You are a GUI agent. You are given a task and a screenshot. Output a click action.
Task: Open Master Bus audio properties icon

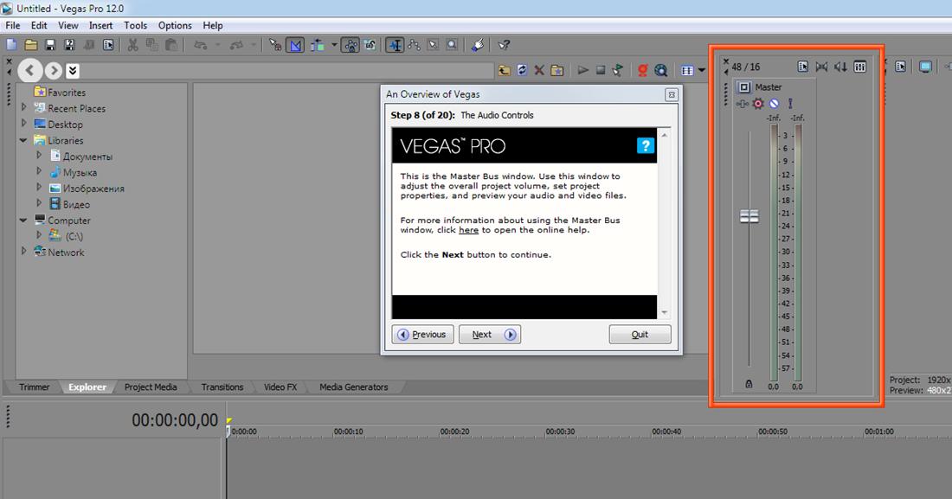coord(802,67)
